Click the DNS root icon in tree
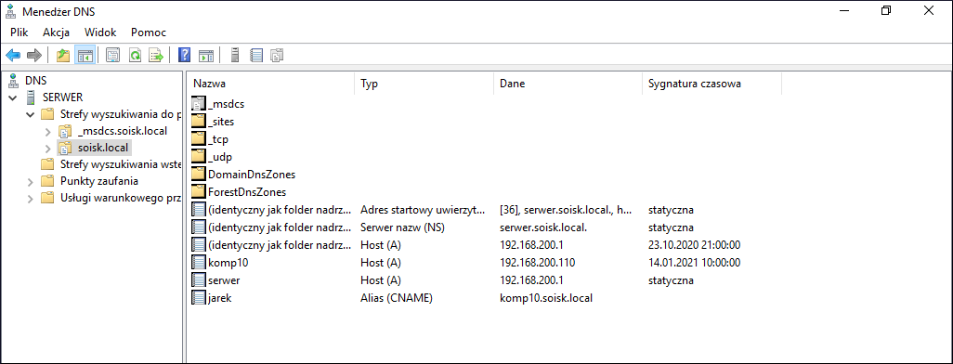The image size is (953, 364). click(13, 80)
